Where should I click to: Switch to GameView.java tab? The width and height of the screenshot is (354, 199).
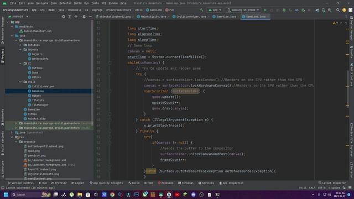click(225, 17)
